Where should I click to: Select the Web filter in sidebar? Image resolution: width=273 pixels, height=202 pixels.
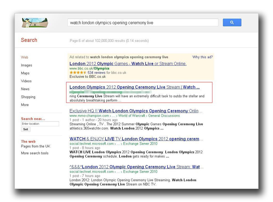click(24, 57)
